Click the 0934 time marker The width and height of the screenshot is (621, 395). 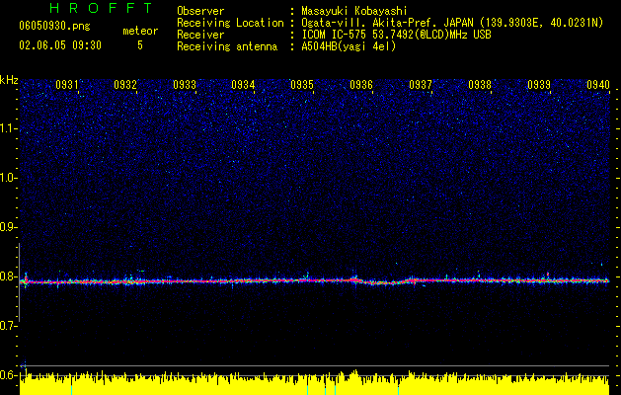[243, 85]
